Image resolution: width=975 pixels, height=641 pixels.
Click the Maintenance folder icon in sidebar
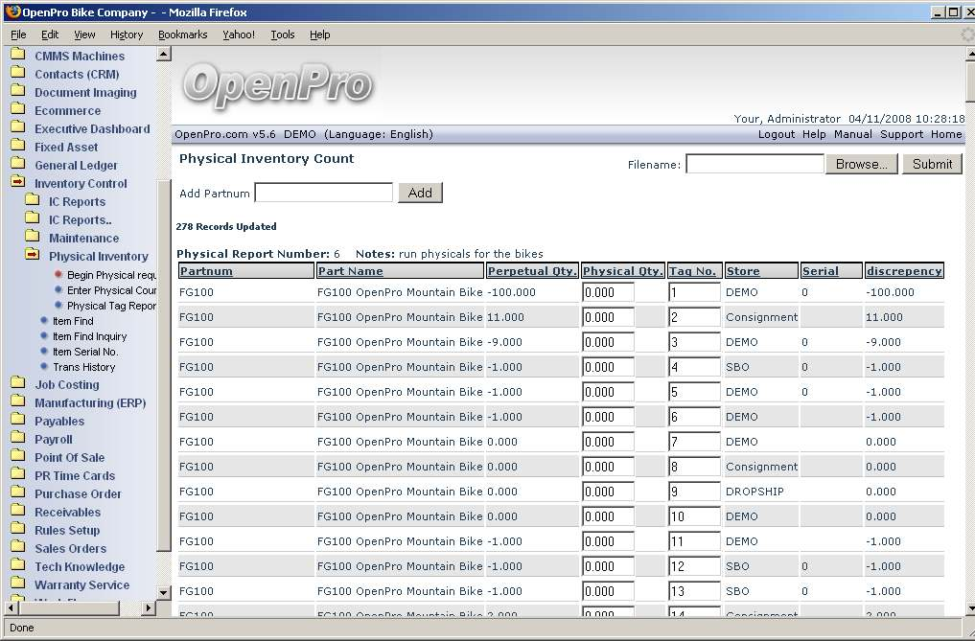[x=32, y=238]
